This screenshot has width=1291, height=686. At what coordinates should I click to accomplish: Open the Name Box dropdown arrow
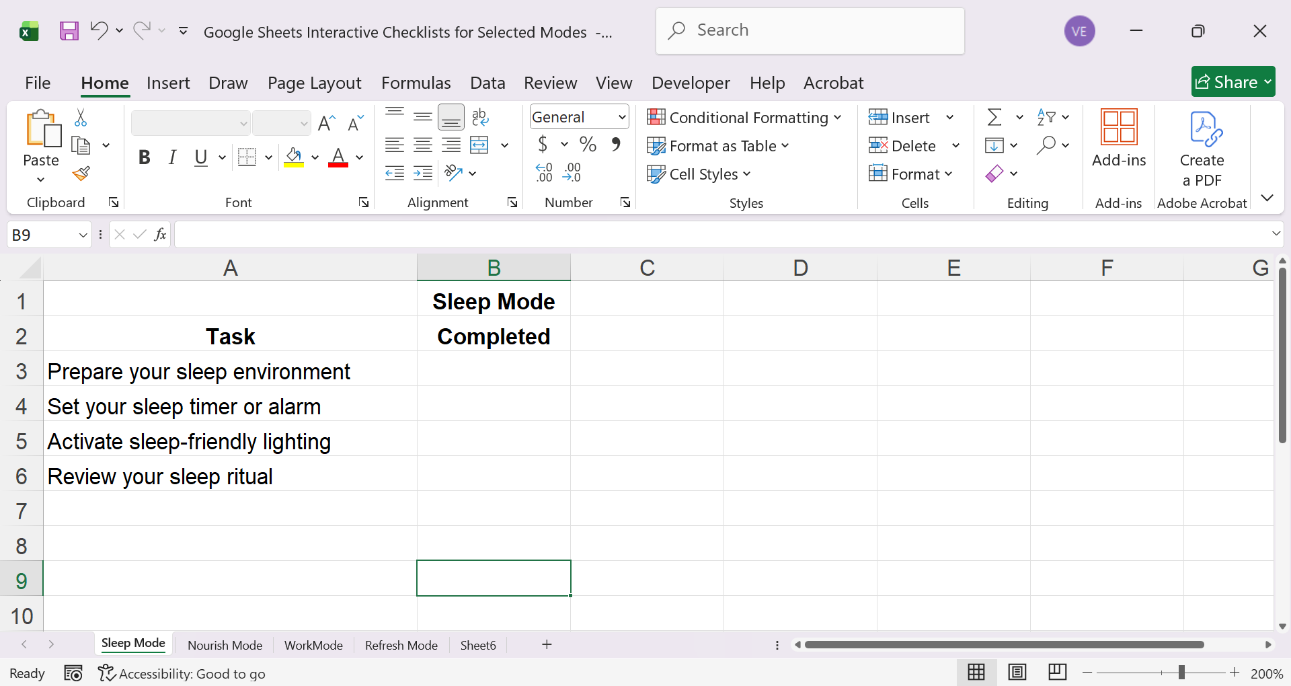(83, 235)
